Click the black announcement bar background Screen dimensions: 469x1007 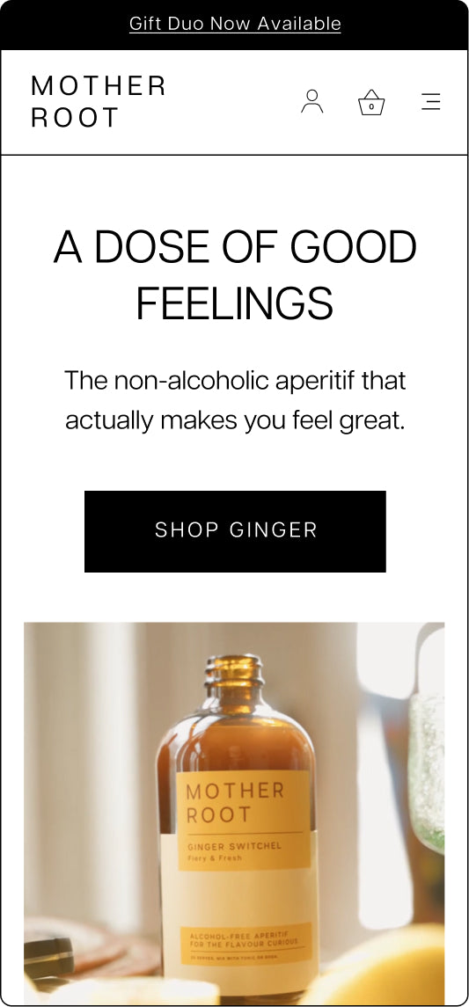coord(64,25)
